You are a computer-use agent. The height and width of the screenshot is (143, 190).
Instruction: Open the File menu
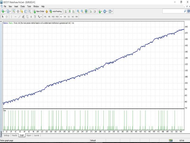5,7
